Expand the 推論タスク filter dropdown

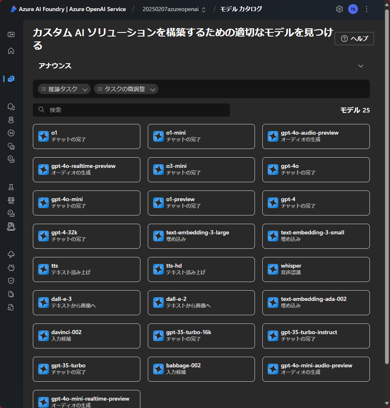(64, 89)
